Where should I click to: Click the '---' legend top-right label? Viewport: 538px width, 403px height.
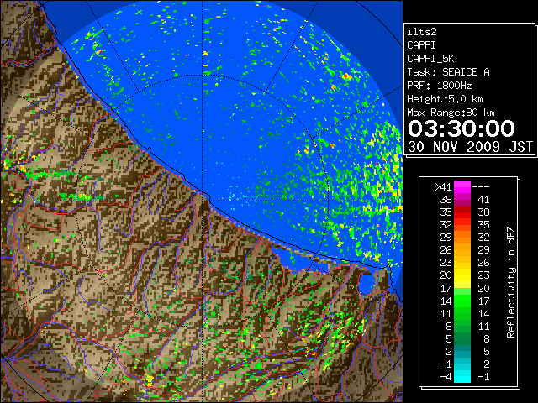click(x=481, y=186)
